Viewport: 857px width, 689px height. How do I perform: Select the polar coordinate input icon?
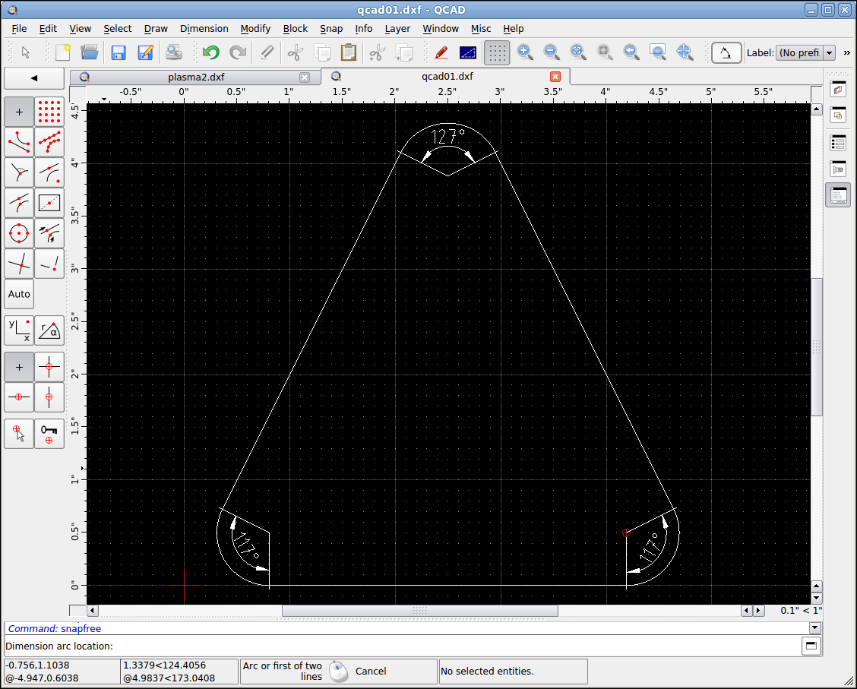pos(49,330)
